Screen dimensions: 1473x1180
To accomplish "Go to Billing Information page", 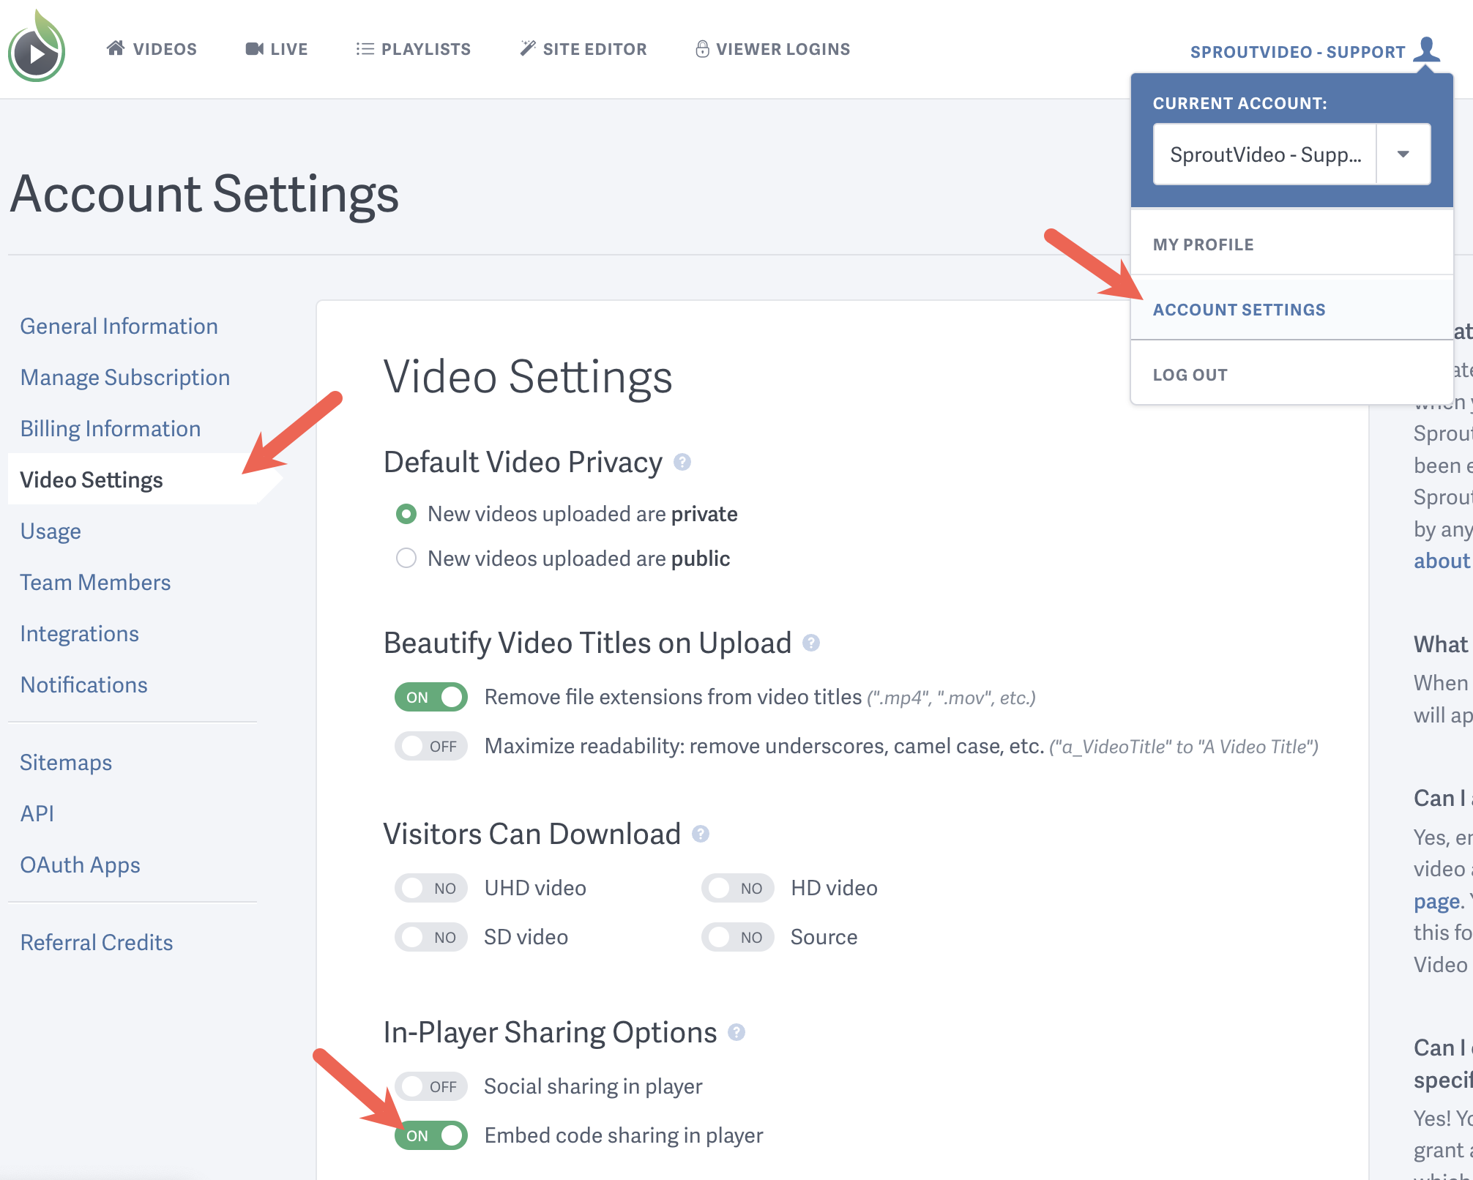I will coord(111,429).
